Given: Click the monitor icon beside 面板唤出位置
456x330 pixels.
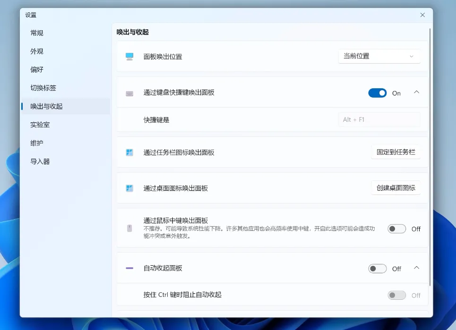Looking at the screenshot, I should coord(129,56).
